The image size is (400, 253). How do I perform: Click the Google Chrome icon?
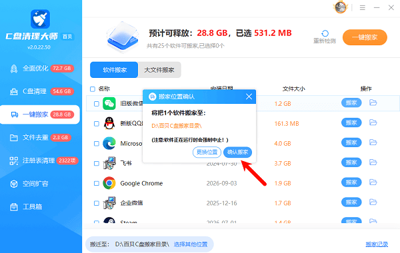coord(109,183)
